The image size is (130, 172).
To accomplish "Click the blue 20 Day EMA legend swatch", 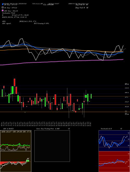I will (3, 4).
